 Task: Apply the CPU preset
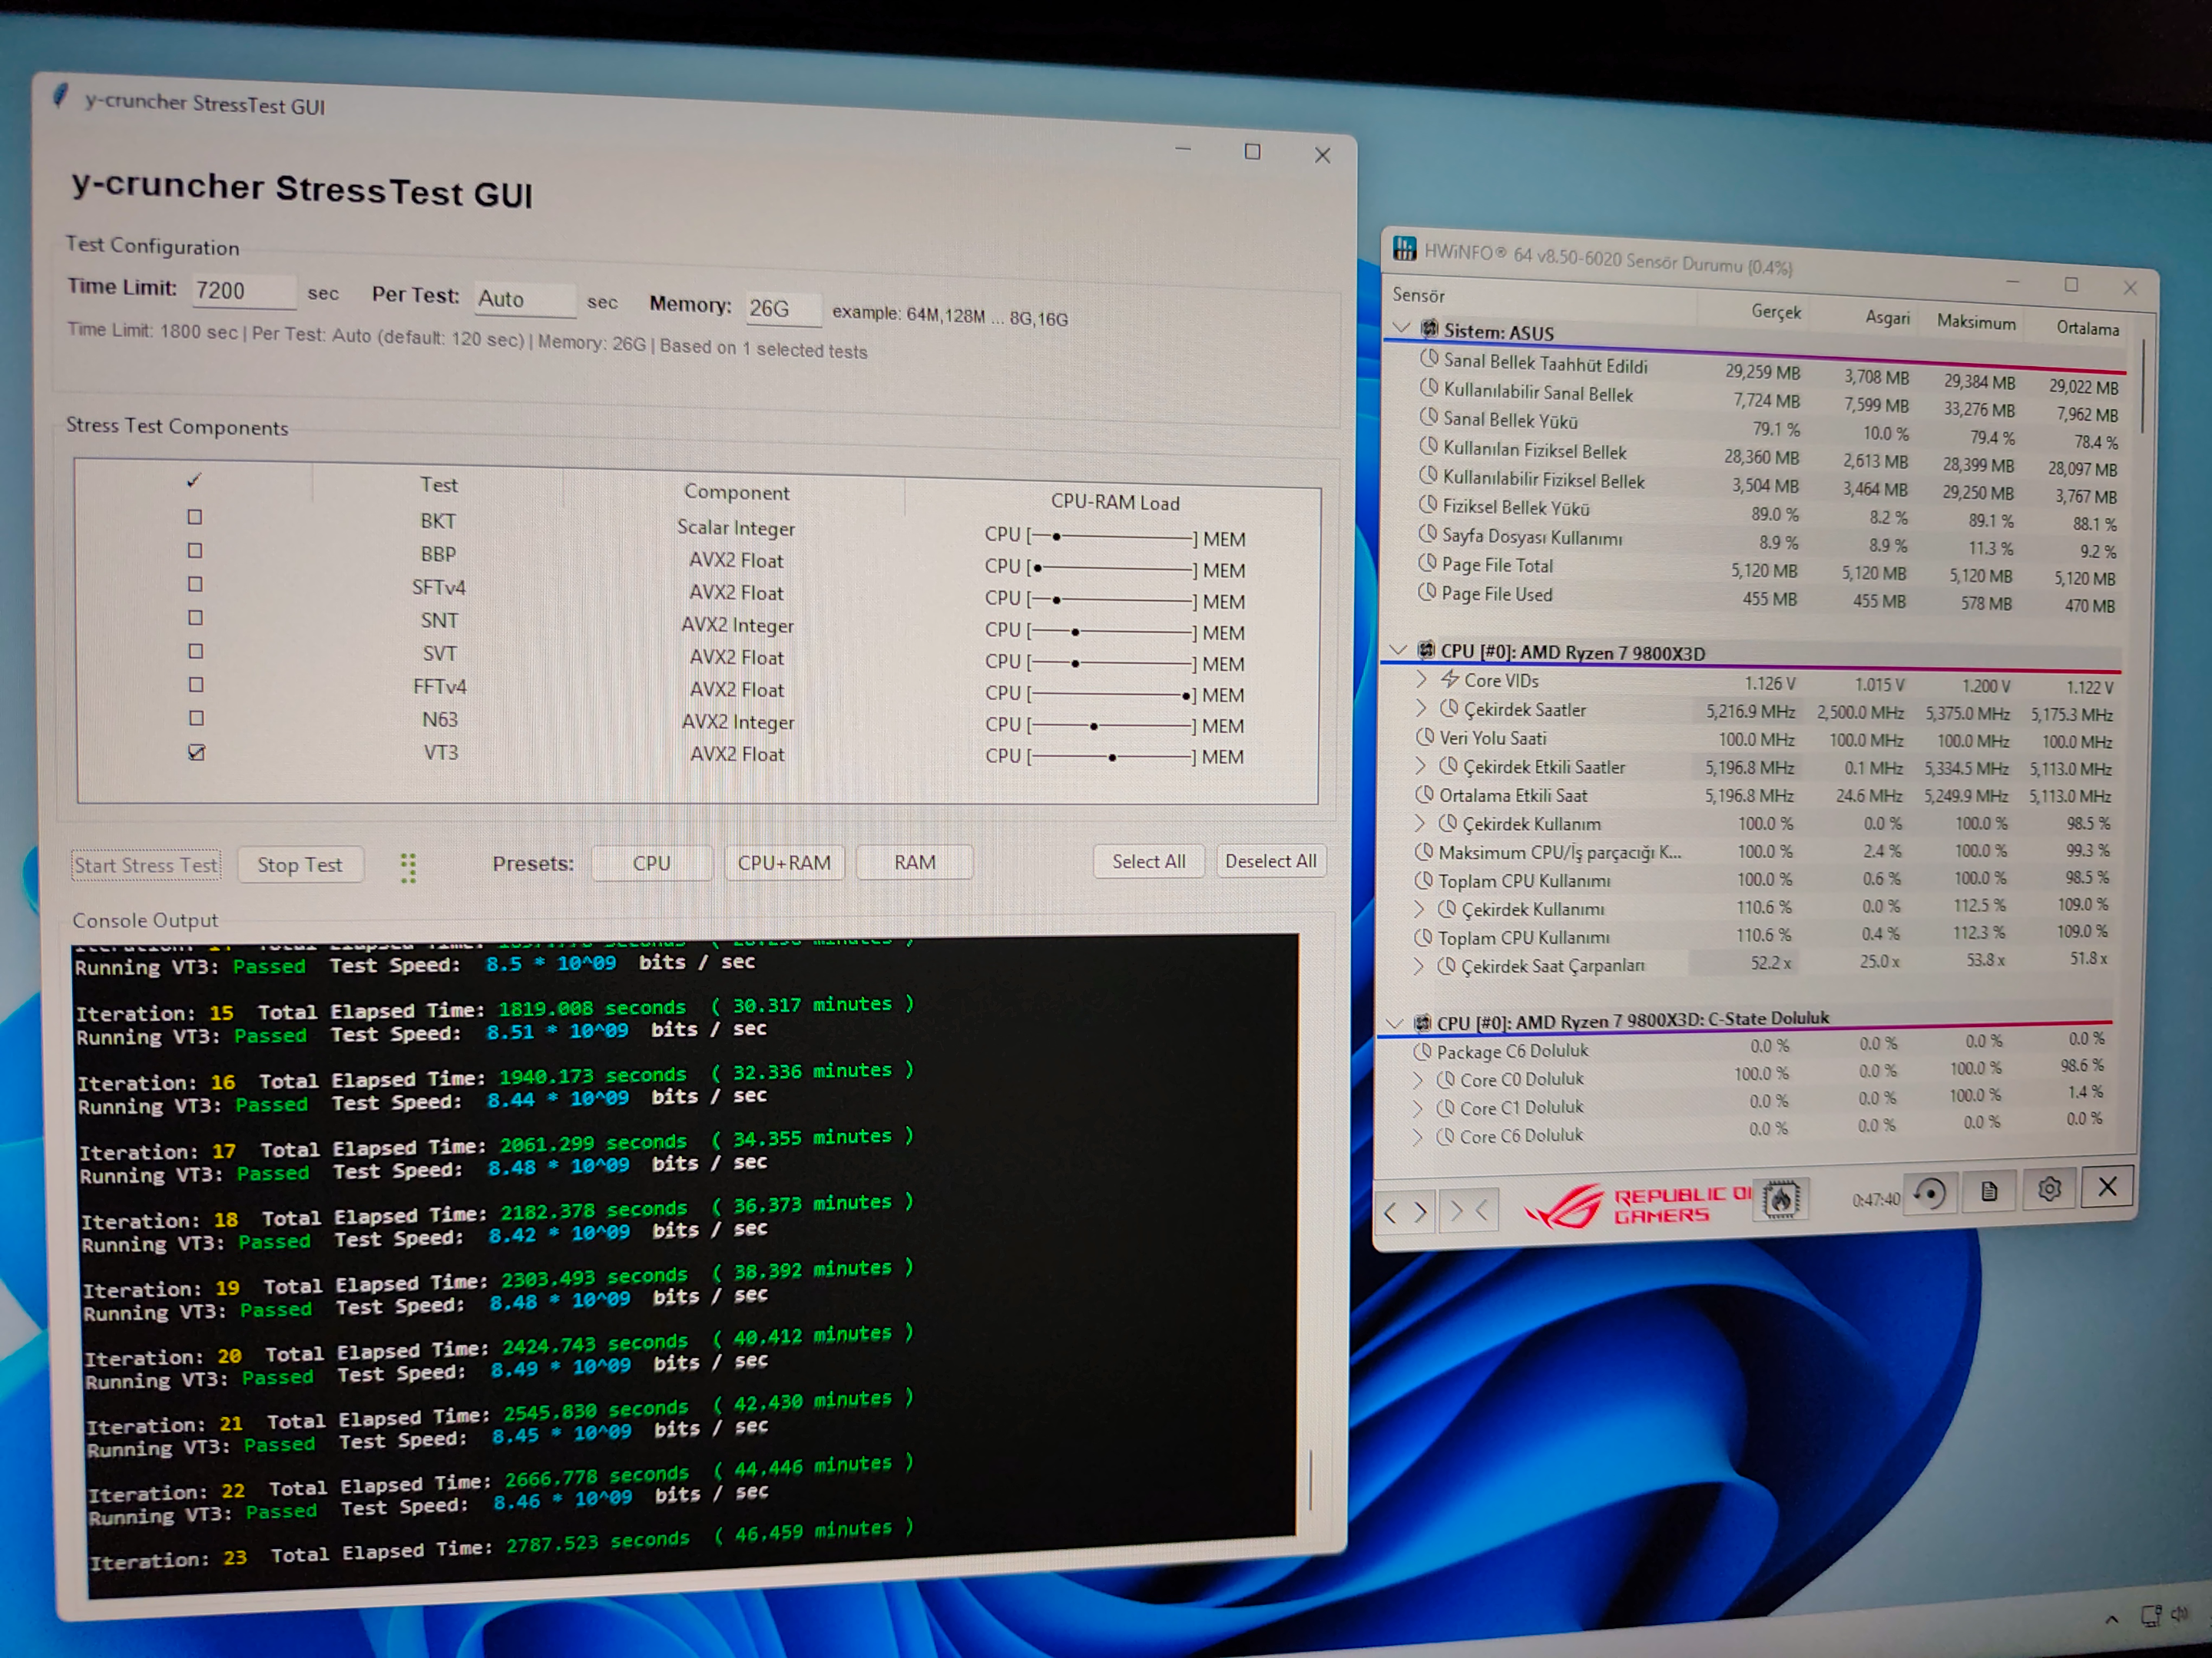(651, 863)
